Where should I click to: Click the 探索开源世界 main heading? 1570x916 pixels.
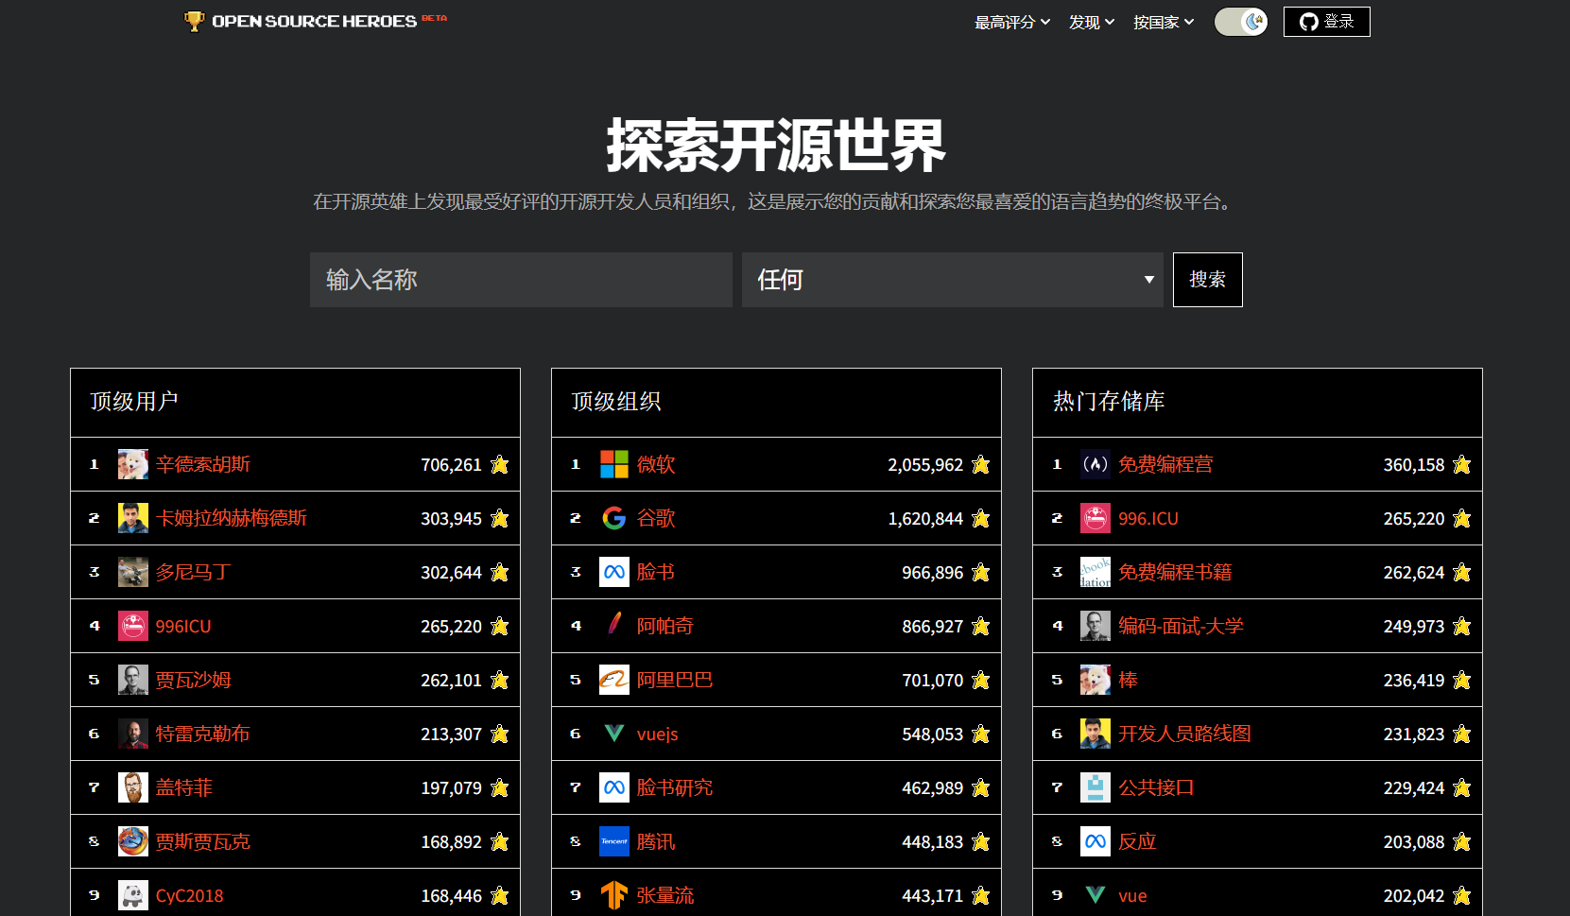[x=776, y=146]
